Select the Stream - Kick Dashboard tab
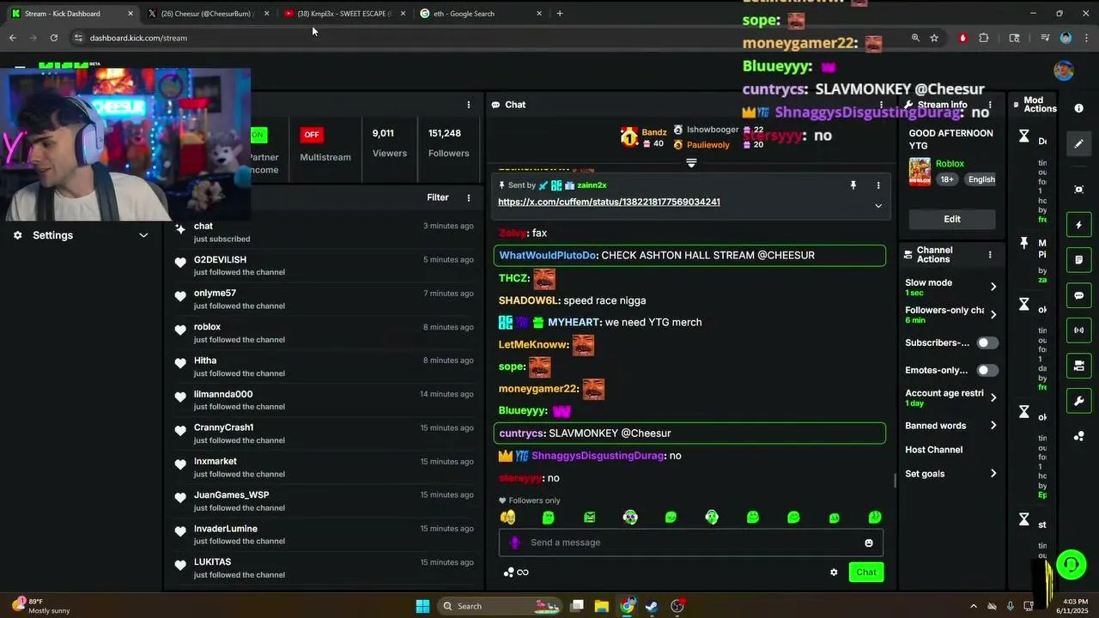The height and width of the screenshot is (618, 1099). [72, 14]
